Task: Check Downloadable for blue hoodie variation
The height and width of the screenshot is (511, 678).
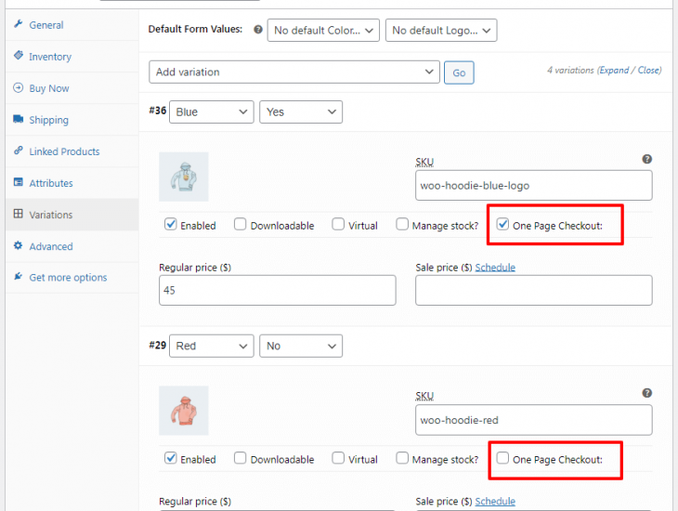Action: [240, 224]
